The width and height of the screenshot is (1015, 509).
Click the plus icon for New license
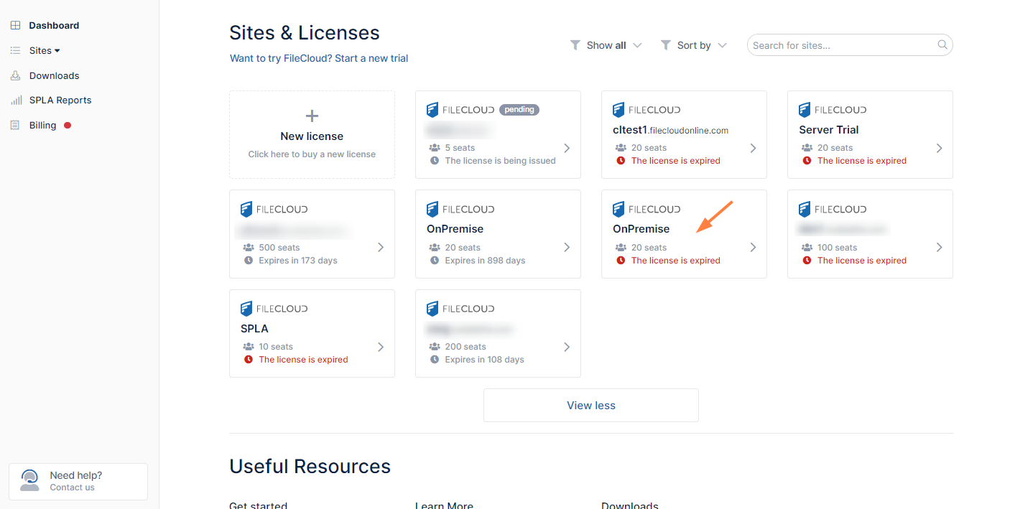pyautogui.click(x=312, y=116)
